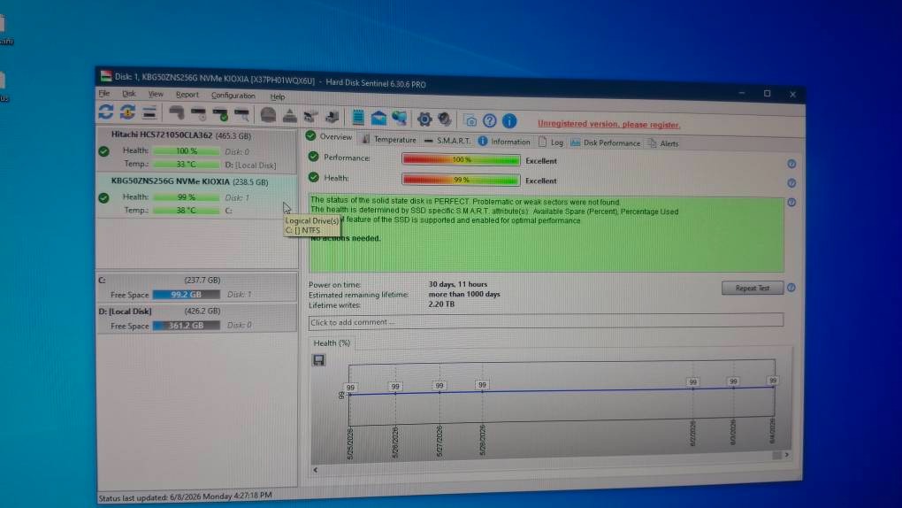Click the Performance 100 % bar
The height and width of the screenshot is (508, 902).
461,159
